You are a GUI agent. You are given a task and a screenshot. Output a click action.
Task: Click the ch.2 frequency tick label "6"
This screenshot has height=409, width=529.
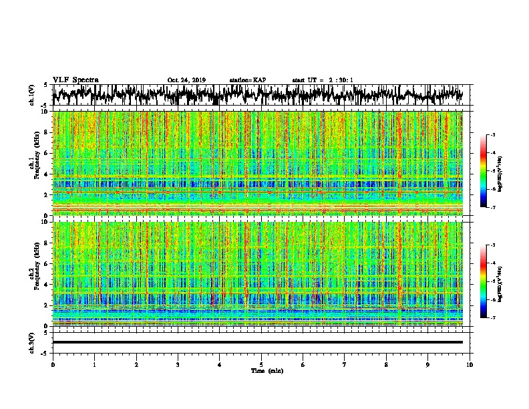pyautogui.click(x=47, y=264)
